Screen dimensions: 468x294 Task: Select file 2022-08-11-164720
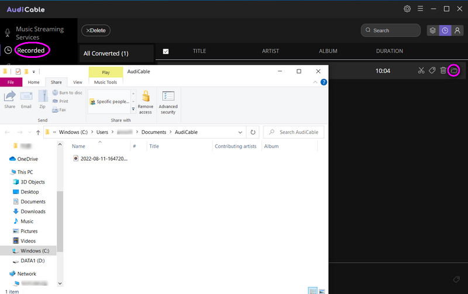pos(101,158)
